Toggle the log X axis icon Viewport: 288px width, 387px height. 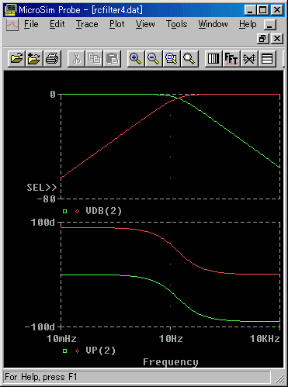213,59
